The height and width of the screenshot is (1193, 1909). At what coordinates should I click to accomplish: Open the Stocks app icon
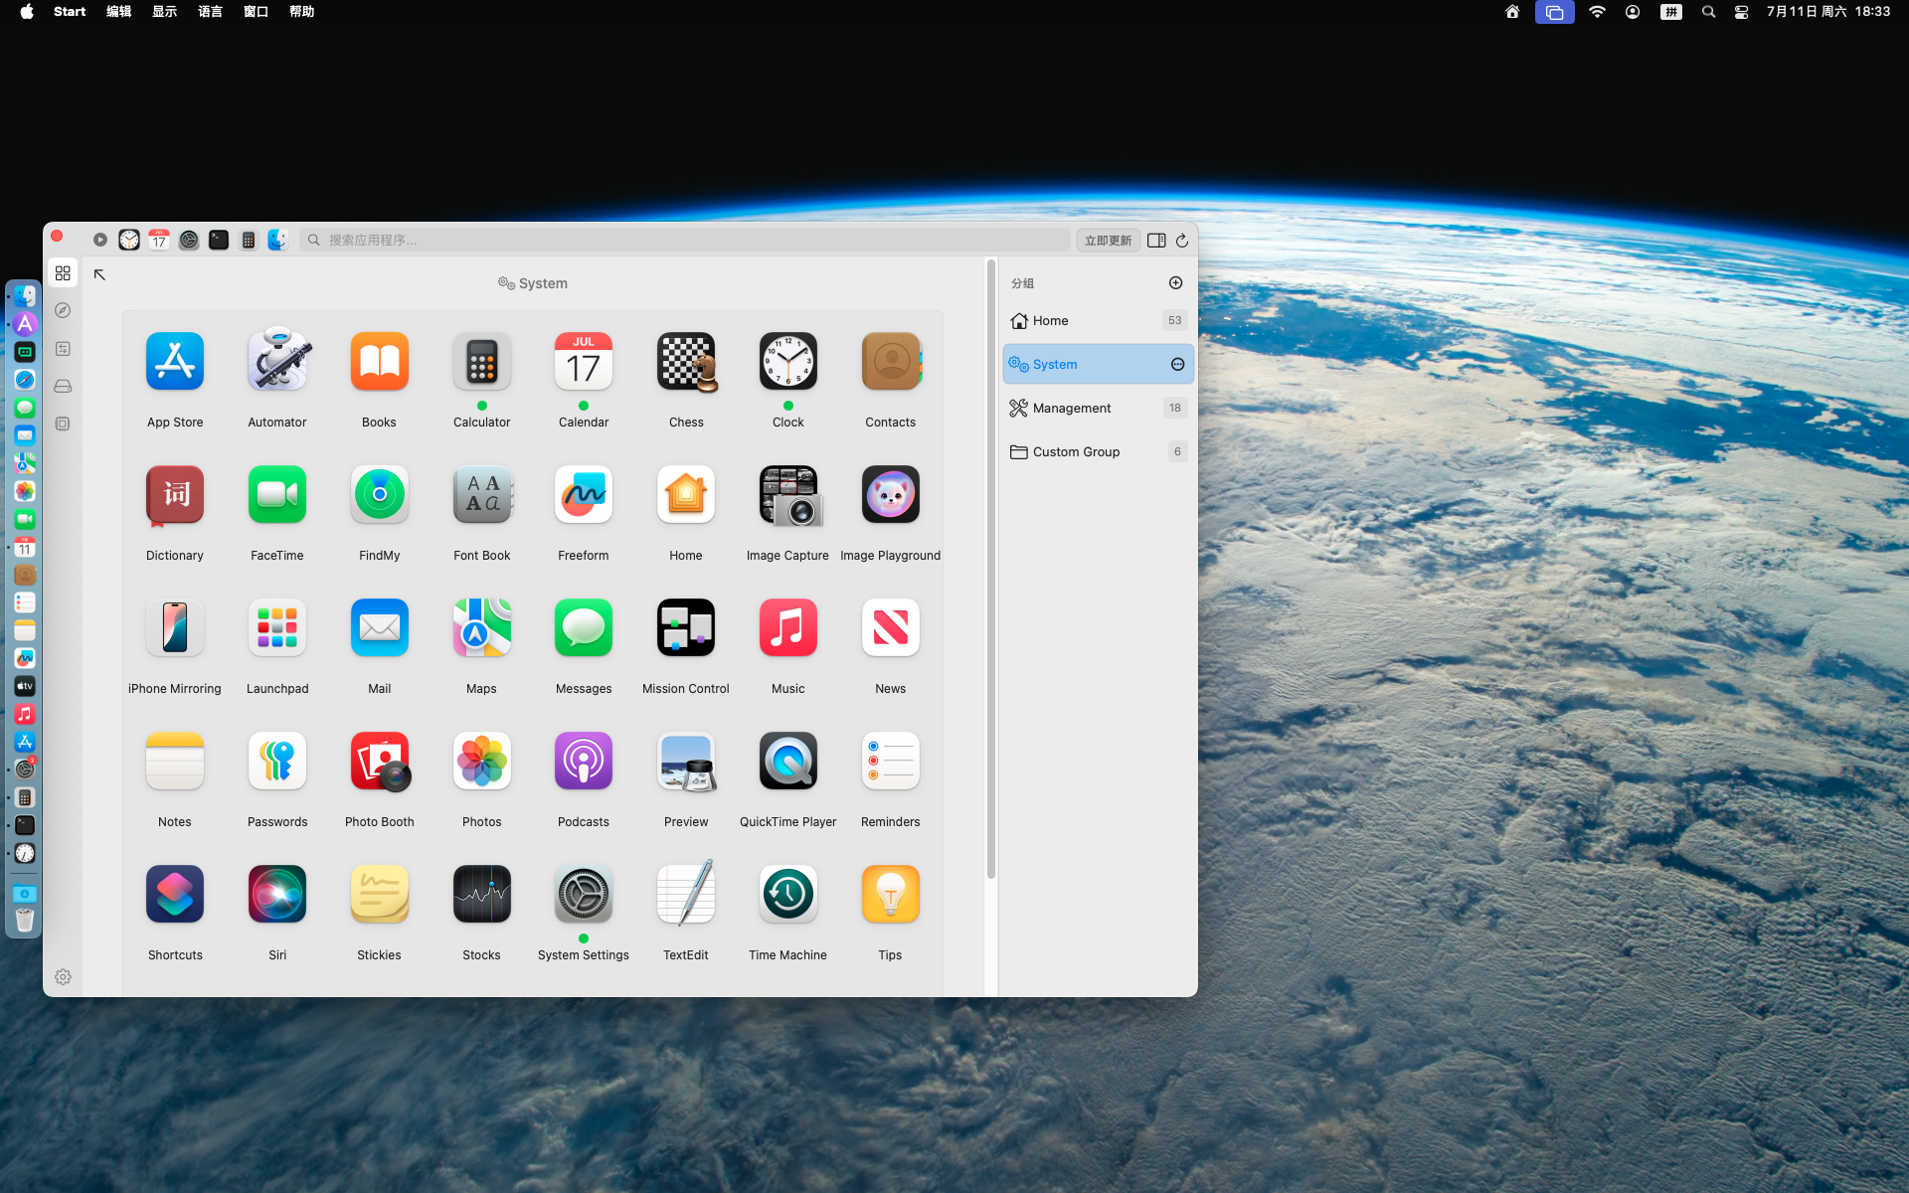tap(482, 894)
